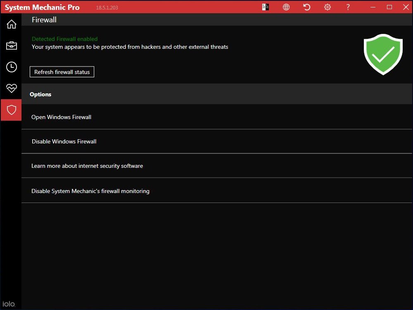Image resolution: width=413 pixels, height=310 pixels.
Task: Disable Windows Firewall
Action: point(64,141)
